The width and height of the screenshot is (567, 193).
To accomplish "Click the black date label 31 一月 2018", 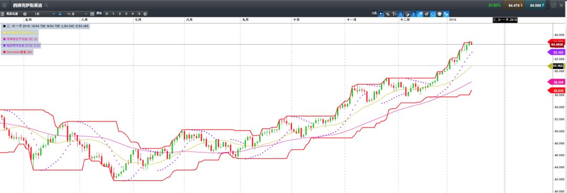I will 505,20.
